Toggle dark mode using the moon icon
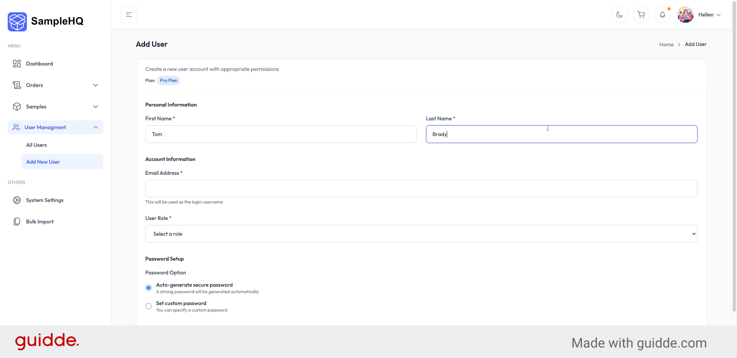This screenshot has width=737, height=358. (x=619, y=14)
